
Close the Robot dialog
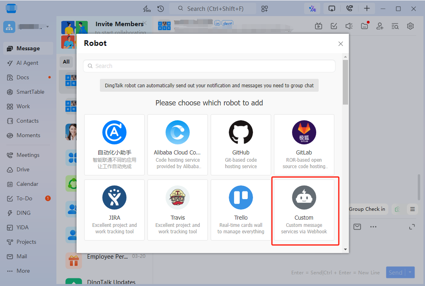click(340, 44)
